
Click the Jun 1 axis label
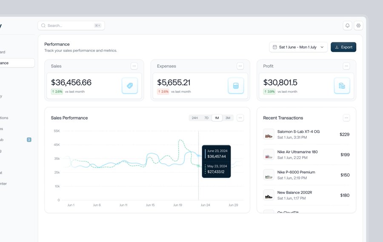coord(71,205)
